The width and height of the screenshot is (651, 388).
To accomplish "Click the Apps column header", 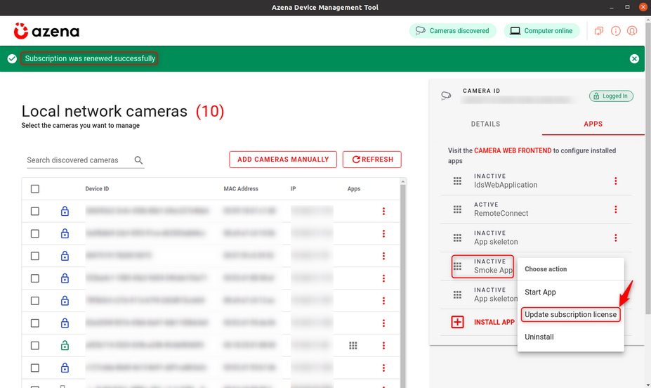I will tap(354, 189).
